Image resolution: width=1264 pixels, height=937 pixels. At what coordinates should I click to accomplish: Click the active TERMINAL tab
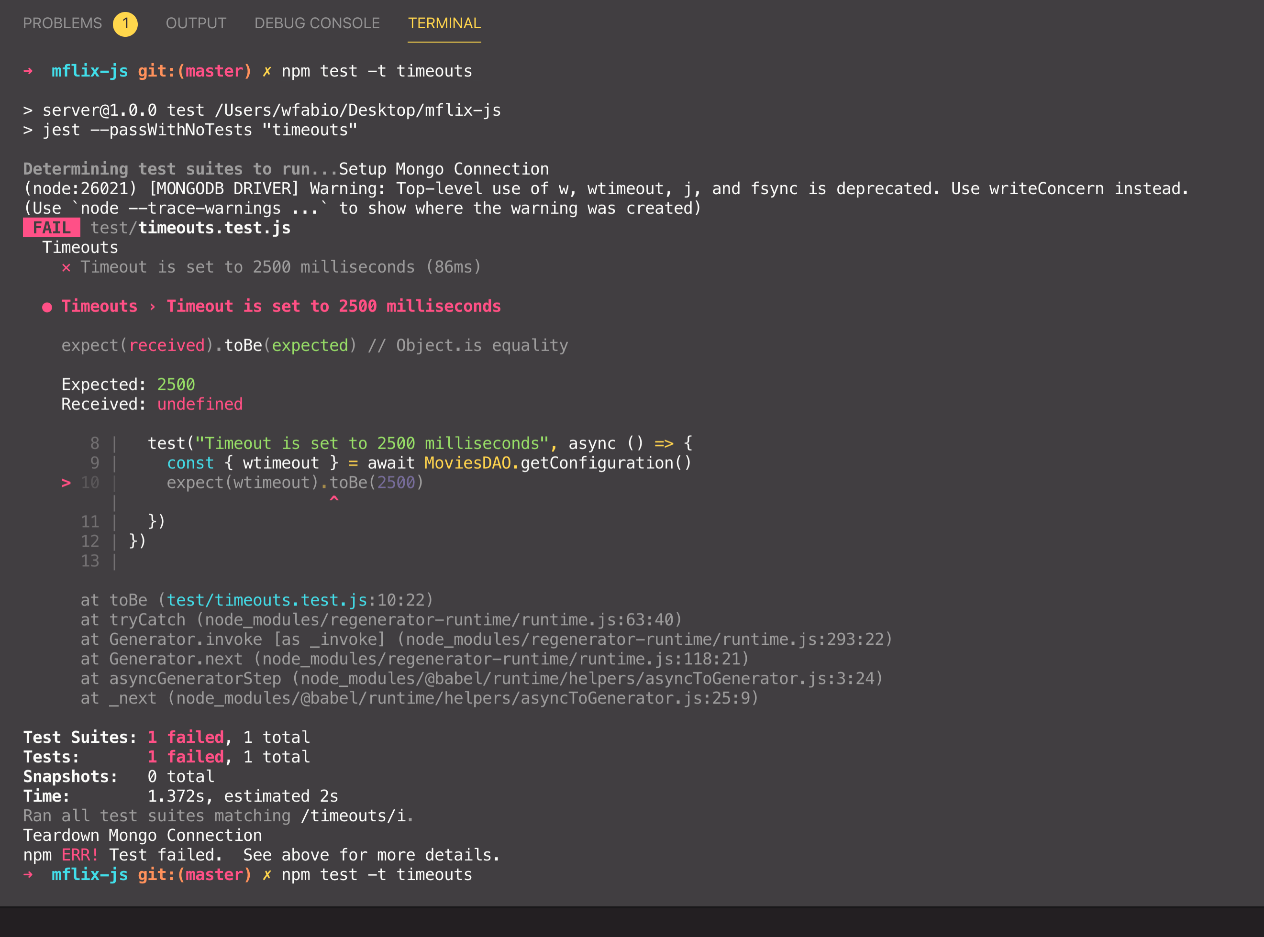444,22
